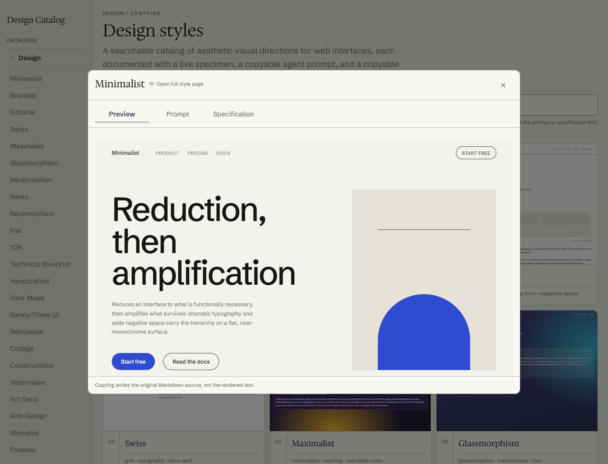Go to Ethereal in sidebar
The width and height of the screenshot is (608, 464).
tap(23, 450)
